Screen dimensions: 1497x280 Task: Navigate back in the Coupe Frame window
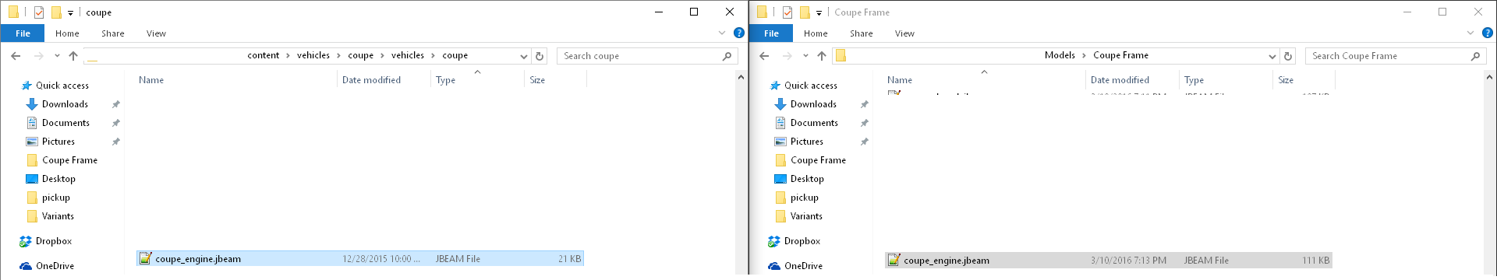click(764, 56)
